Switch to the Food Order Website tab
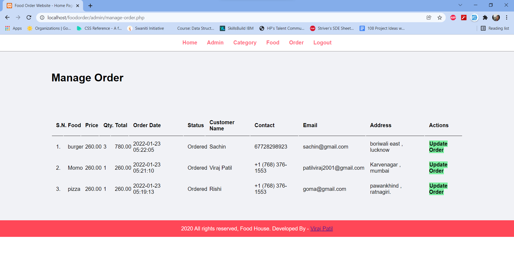The width and height of the screenshot is (514, 273). click(x=40, y=5)
